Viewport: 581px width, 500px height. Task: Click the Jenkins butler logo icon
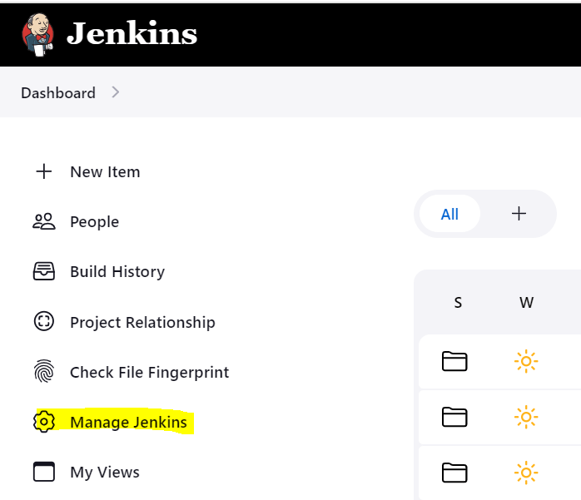37,34
